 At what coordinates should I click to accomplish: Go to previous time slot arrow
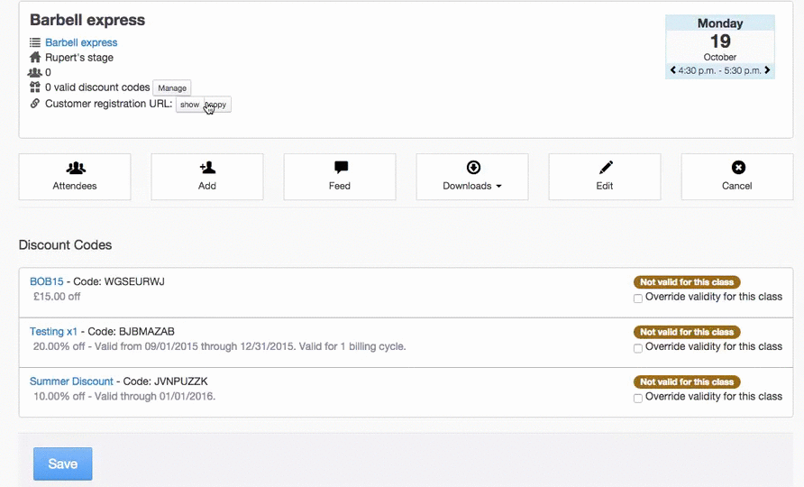[x=673, y=70]
